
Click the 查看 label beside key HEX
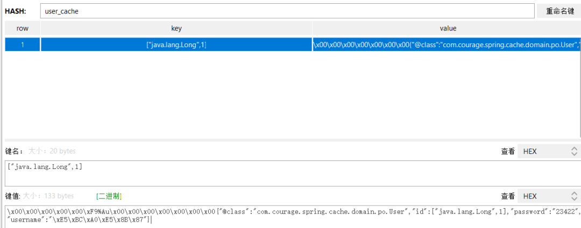(508, 151)
